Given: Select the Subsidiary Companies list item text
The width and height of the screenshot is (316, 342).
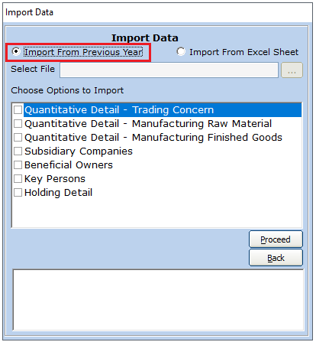Looking at the screenshot, I should [79, 151].
